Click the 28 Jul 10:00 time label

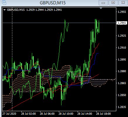tap(66, 114)
